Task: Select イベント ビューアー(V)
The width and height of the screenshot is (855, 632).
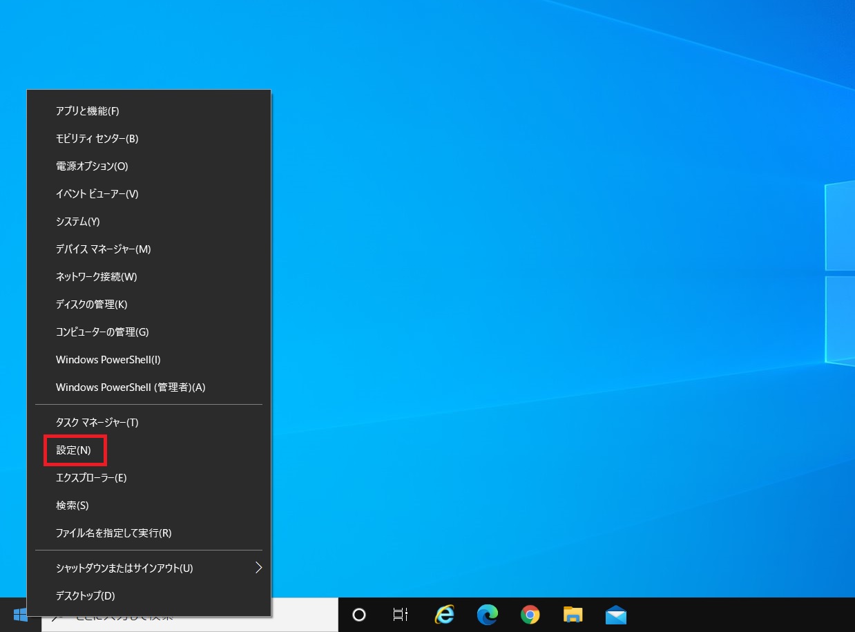Action: click(97, 193)
